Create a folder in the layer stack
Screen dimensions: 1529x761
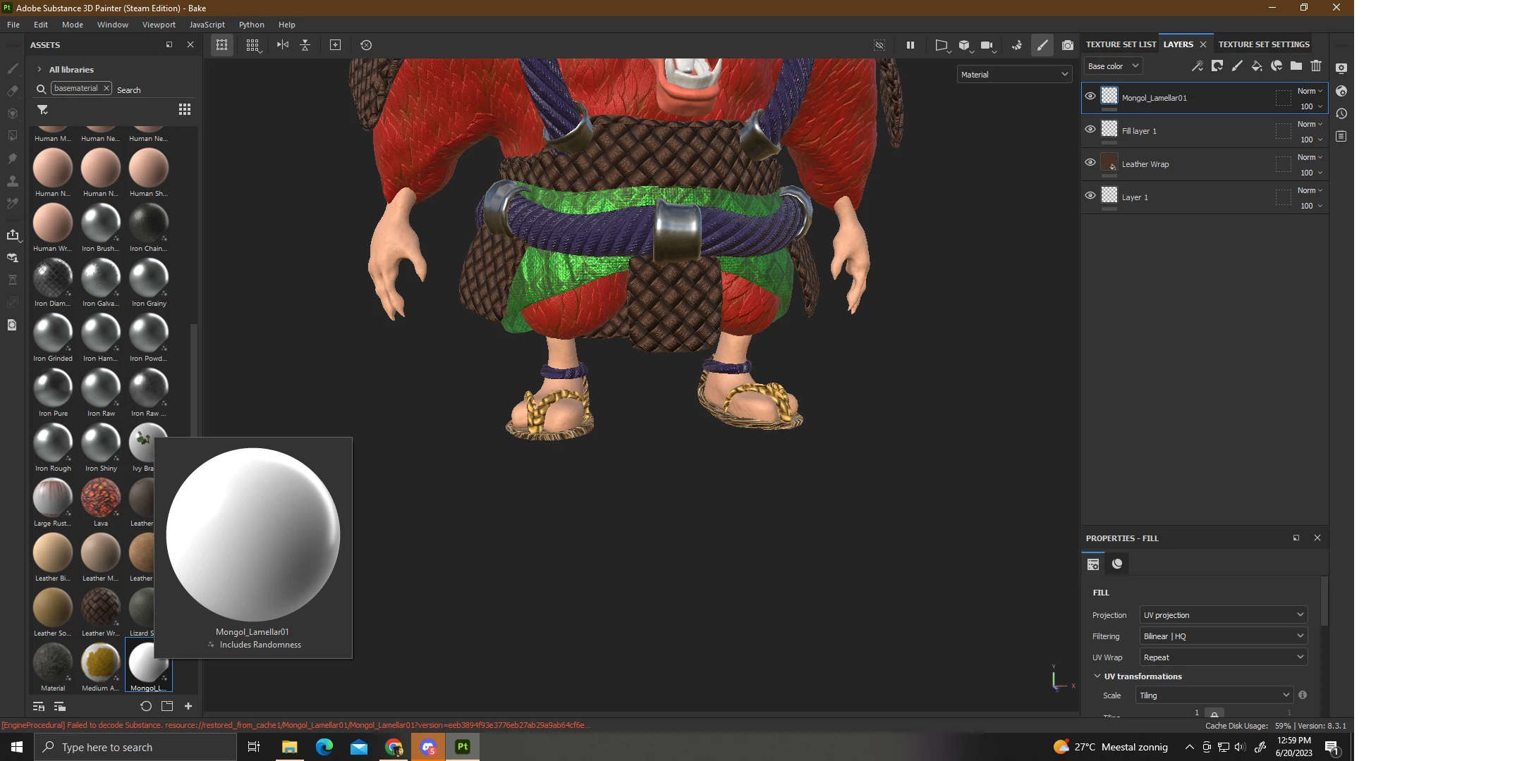point(1296,66)
